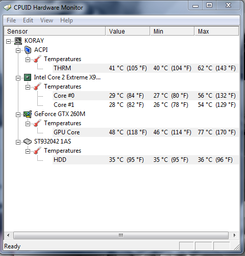Select the GPU Core sensor row
Viewport: 245px width, 256px height.
tap(145, 132)
